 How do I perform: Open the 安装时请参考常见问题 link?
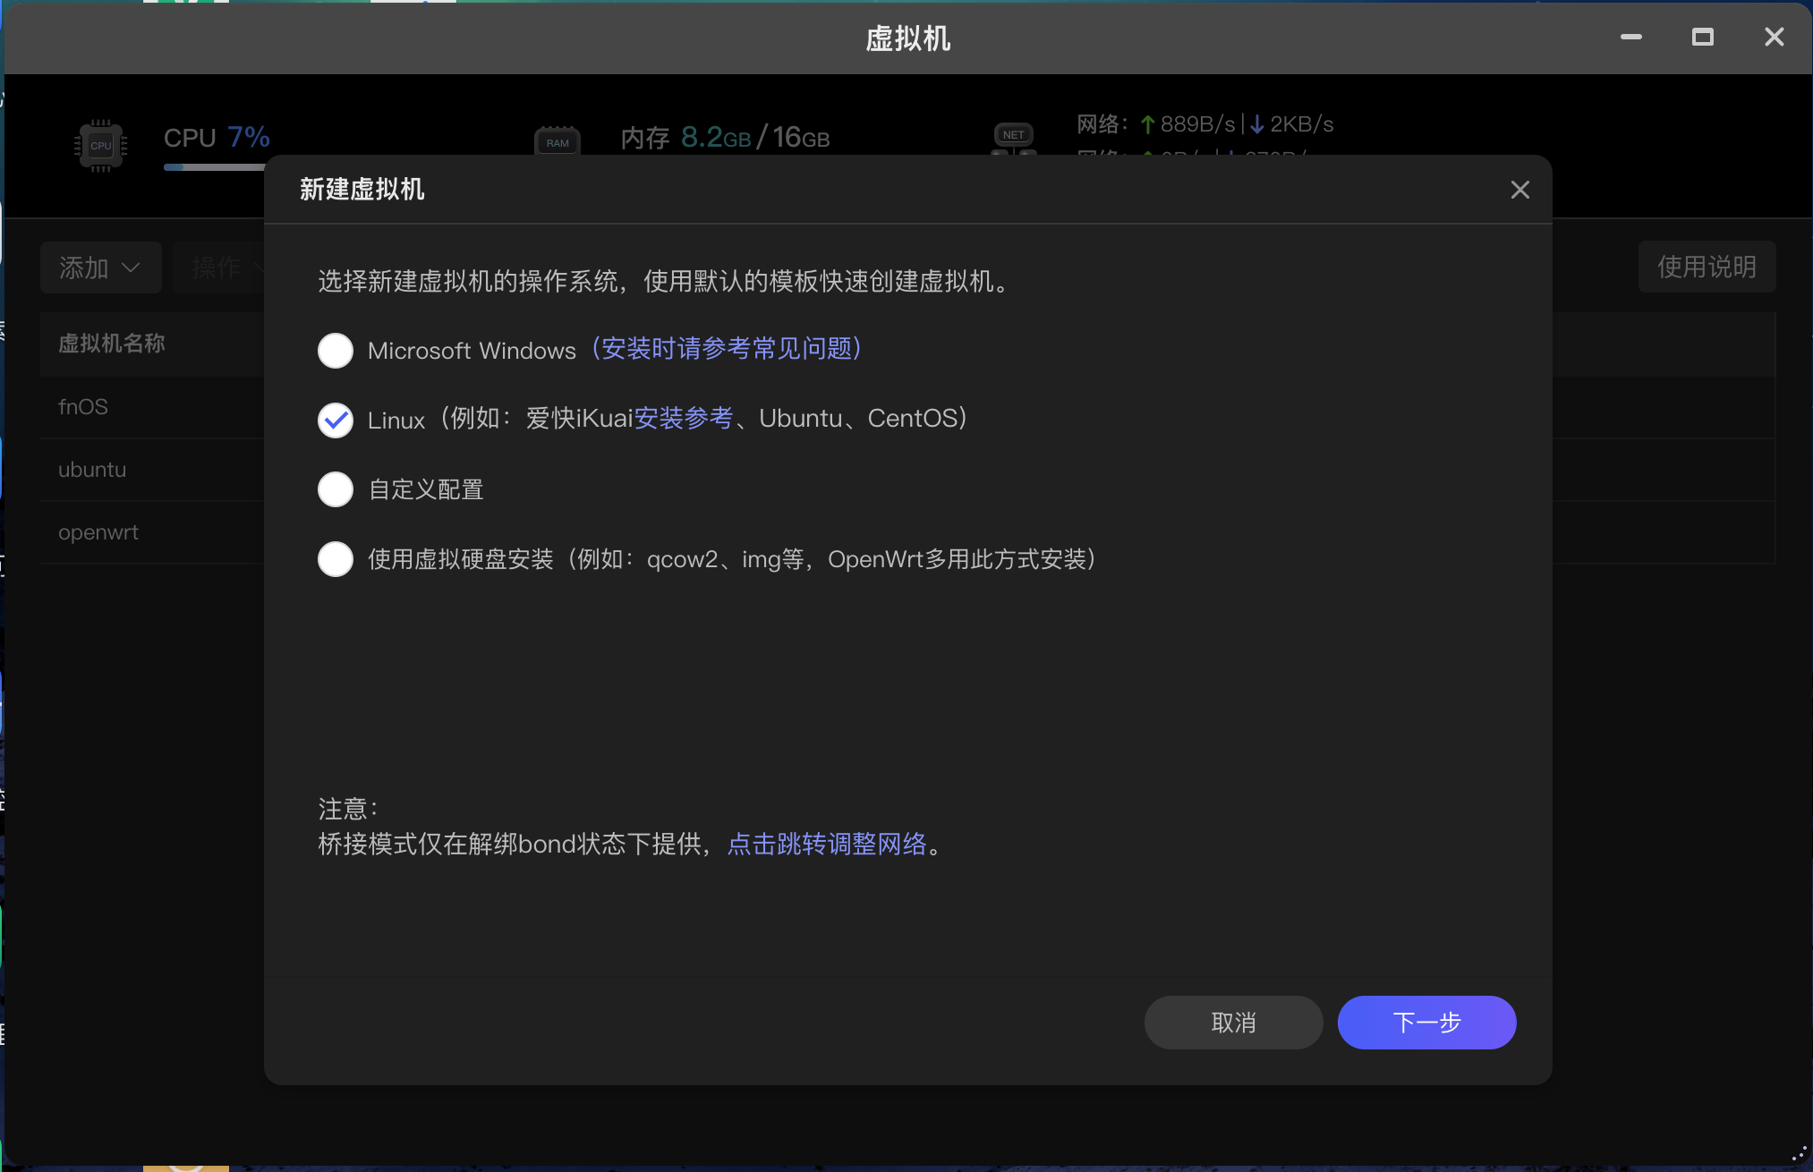click(x=726, y=349)
